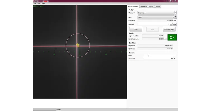Viewport: 211px width, 111px height.
Task: Click the minus button beside Measurer dropdown
Action: [176, 14]
